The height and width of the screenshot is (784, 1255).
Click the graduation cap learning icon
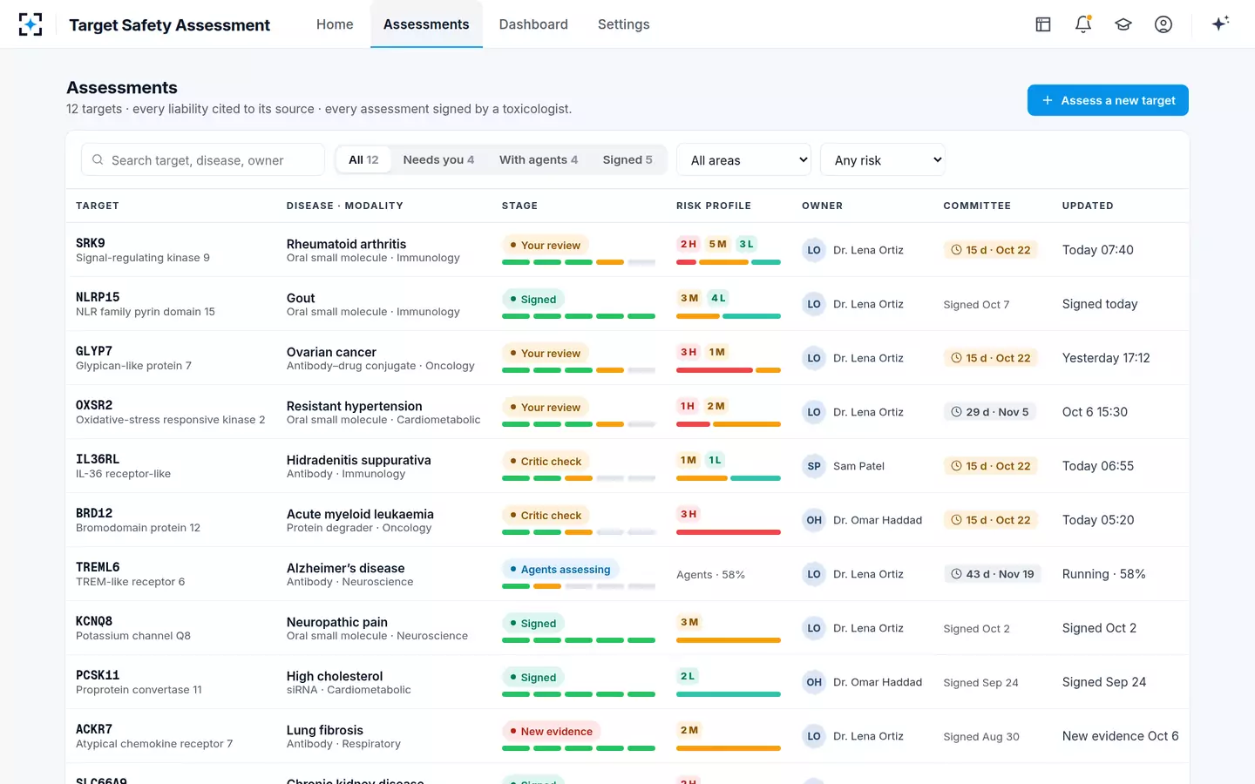click(1123, 24)
